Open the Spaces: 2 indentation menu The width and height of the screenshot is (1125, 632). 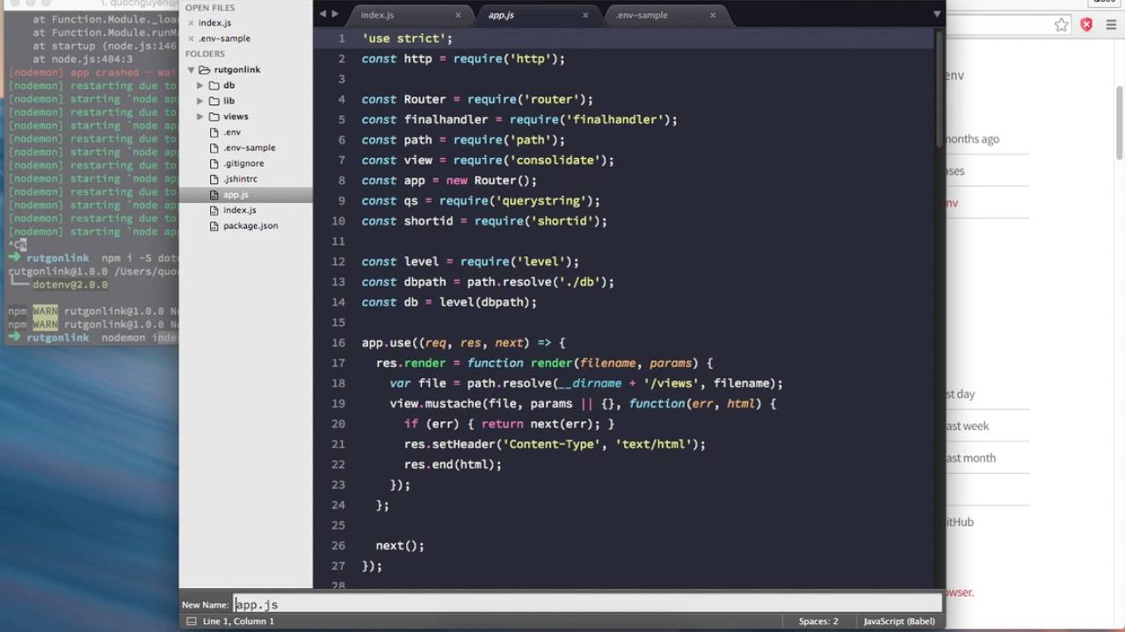point(818,621)
